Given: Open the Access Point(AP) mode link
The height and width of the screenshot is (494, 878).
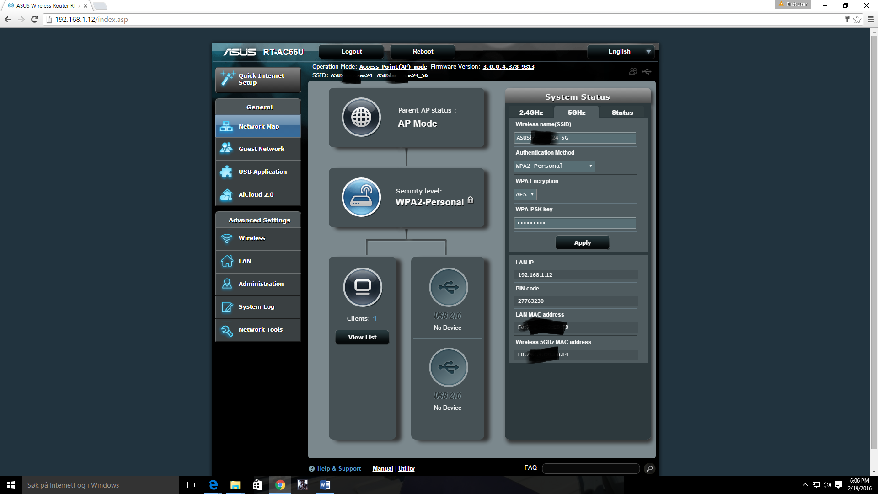Looking at the screenshot, I should click(x=393, y=67).
